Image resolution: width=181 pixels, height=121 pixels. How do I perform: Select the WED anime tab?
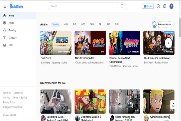click(x=83, y=24)
